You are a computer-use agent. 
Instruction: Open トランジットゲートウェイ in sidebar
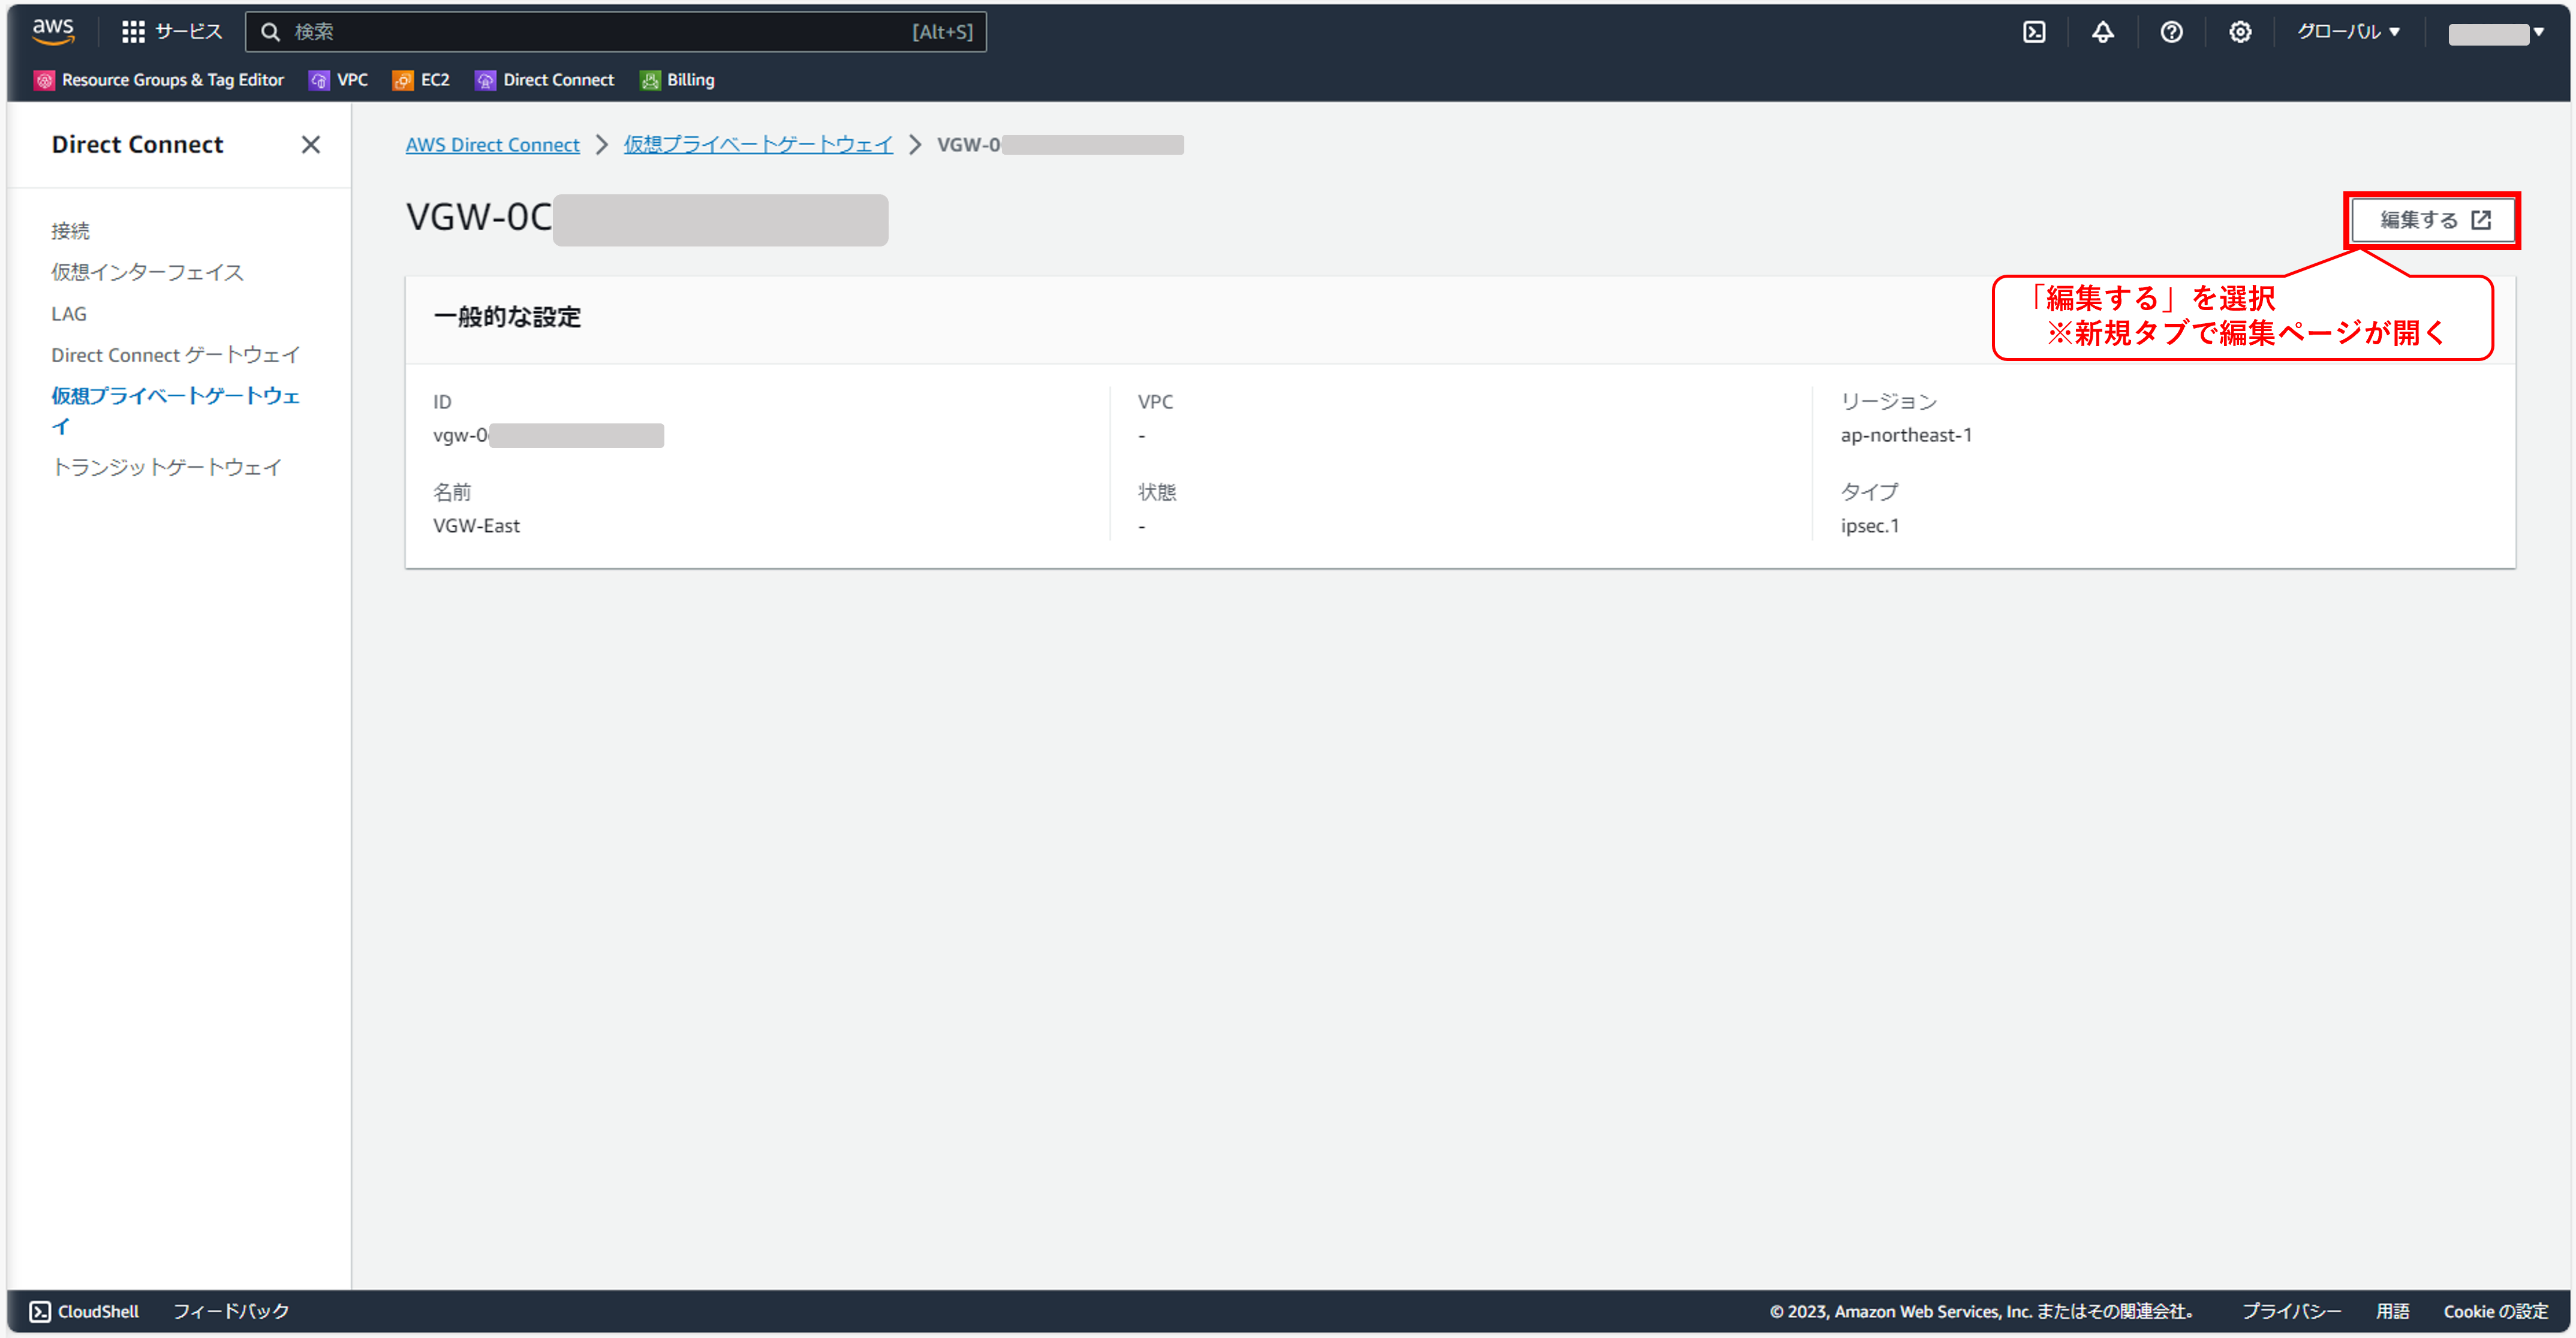click(166, 467)
